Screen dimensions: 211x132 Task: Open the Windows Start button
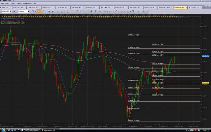3,130
